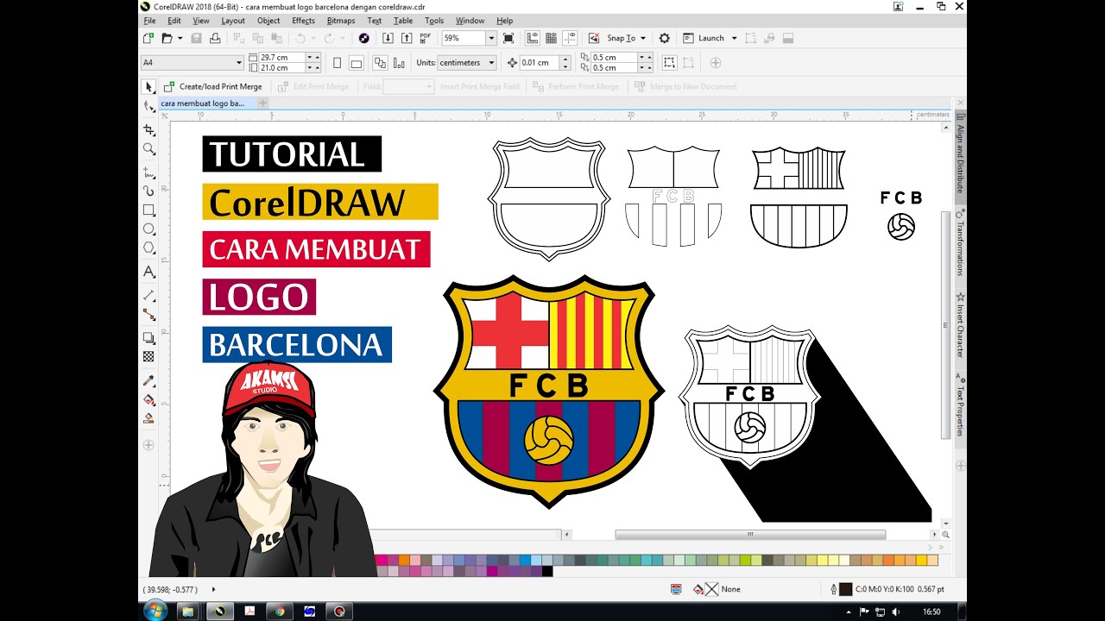Toggle treat as filled option

tap(669, 63)
